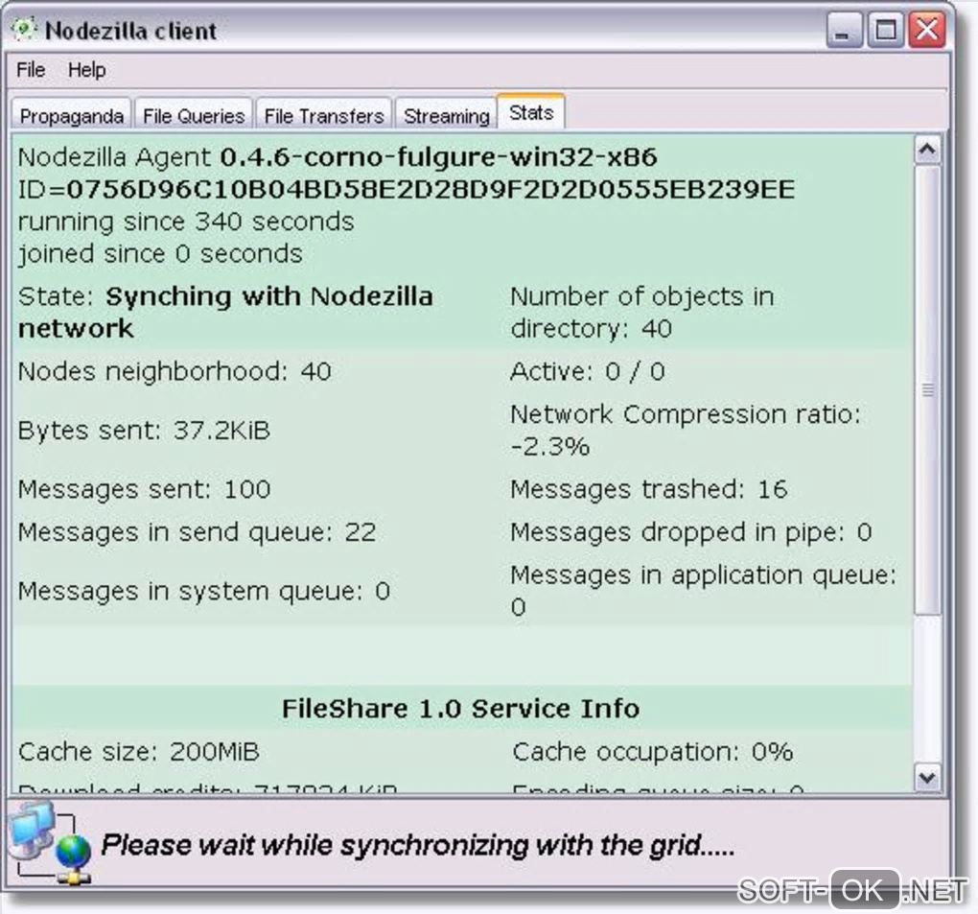Click 'Messages dropped in pipe: 0'
Image resolution: width=978 pixels, height=914 pixels.
[x=691, y=532]
